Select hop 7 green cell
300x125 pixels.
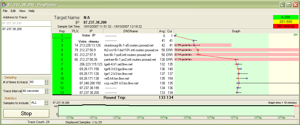tap(62, 64)
